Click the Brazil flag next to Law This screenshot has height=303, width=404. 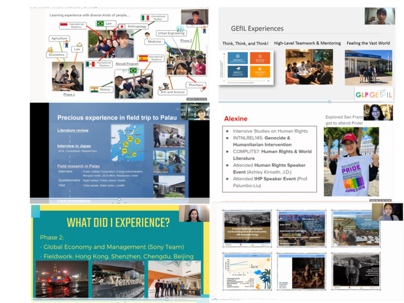click(x=100, y=24)
